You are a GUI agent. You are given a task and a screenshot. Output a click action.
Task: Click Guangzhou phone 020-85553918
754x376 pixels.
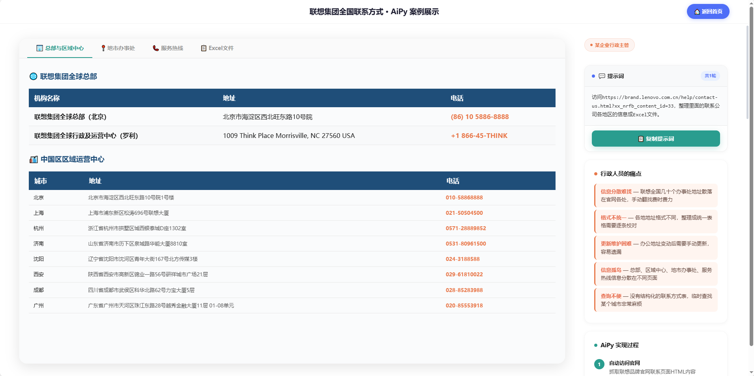[464, 305]
